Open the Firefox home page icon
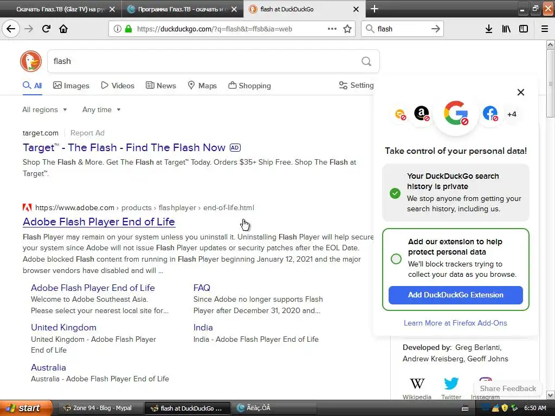The height and width of the screenshot is (416, 555). (x=63, y=29)
